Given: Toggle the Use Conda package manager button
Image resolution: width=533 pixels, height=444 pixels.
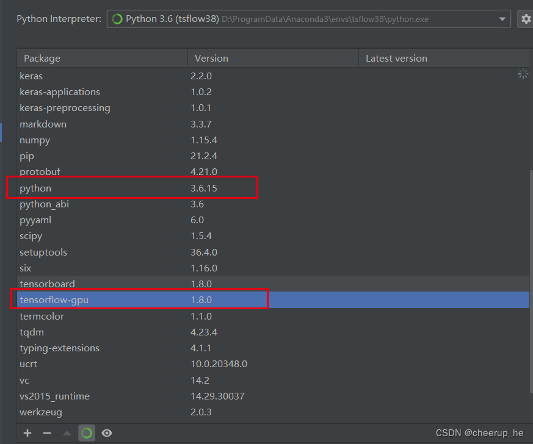Looking at the screenshot, I should tap(87, 433).
